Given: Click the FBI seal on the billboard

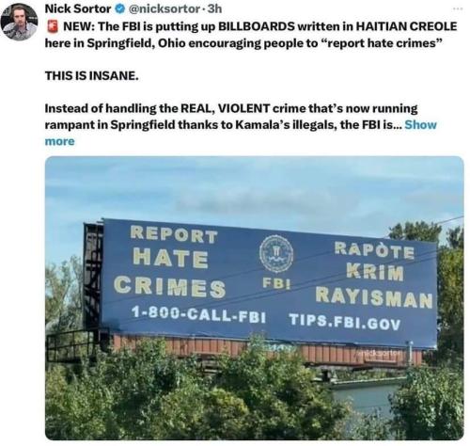Looking at the screenshot, I should (276, 254).
